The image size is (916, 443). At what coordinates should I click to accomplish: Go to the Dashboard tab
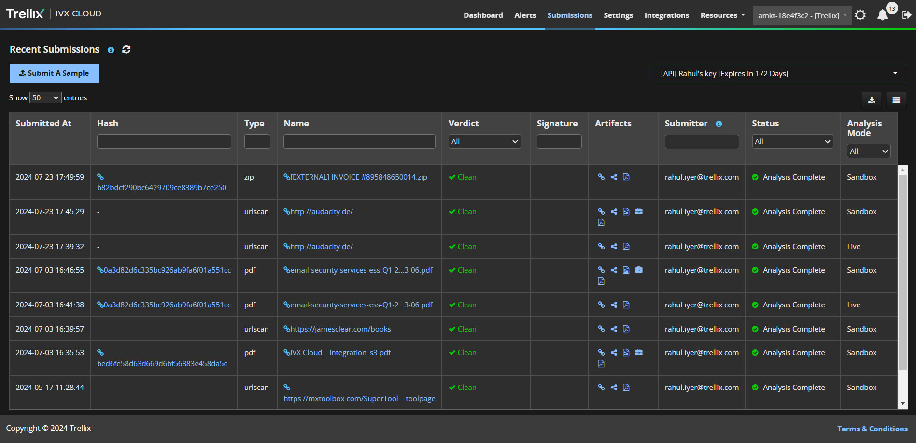(x=483, y=15)
